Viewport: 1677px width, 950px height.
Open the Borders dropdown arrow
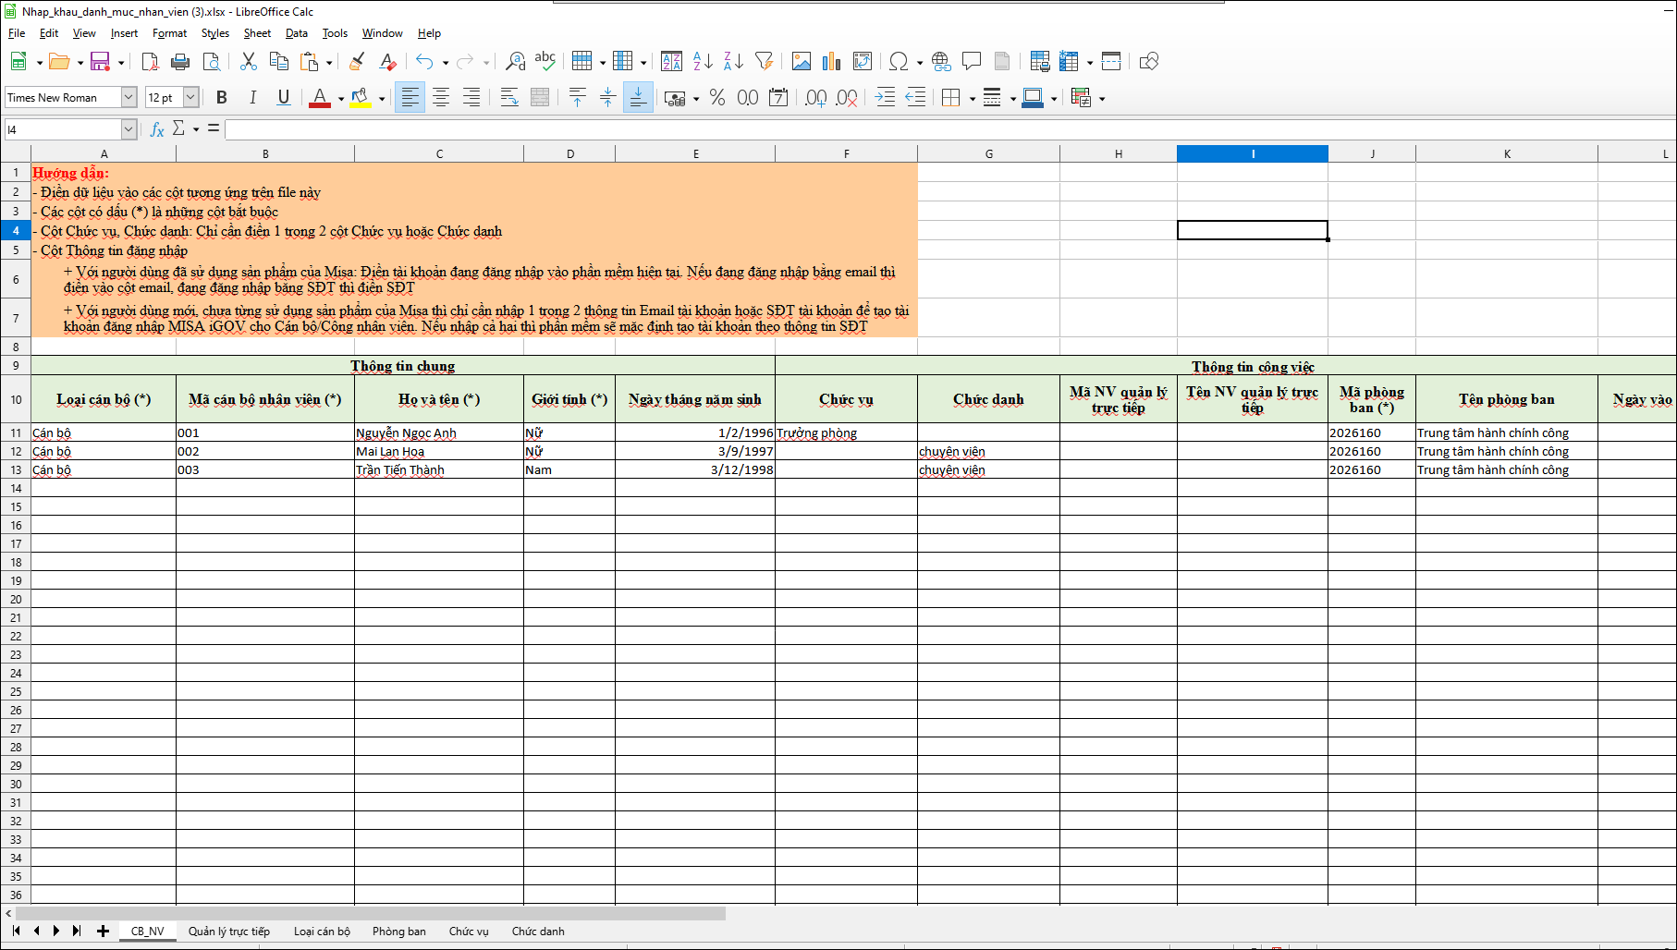pos(973,98)
